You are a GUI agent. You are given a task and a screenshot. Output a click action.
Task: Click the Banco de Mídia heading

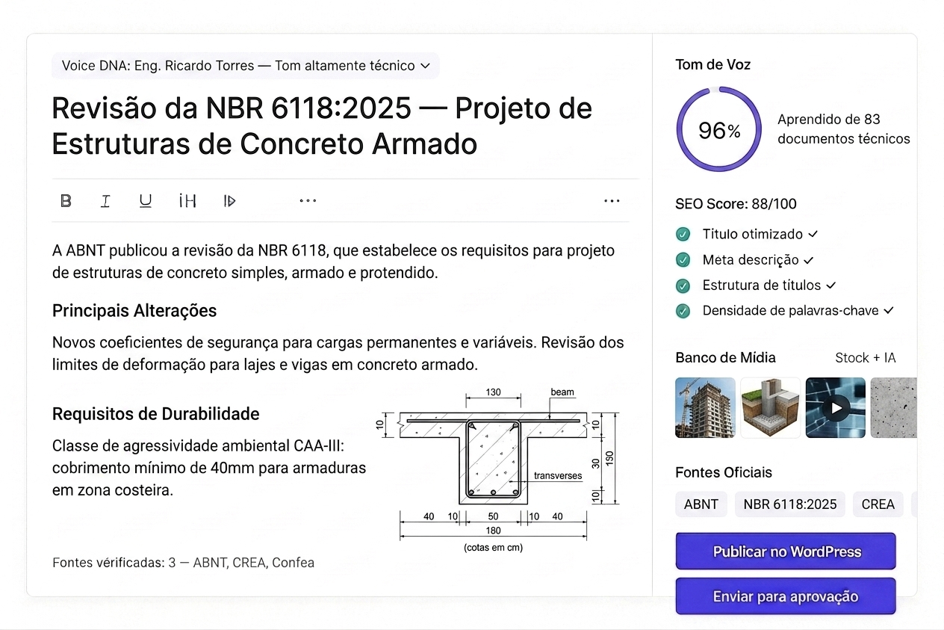(x=725, y=358)
